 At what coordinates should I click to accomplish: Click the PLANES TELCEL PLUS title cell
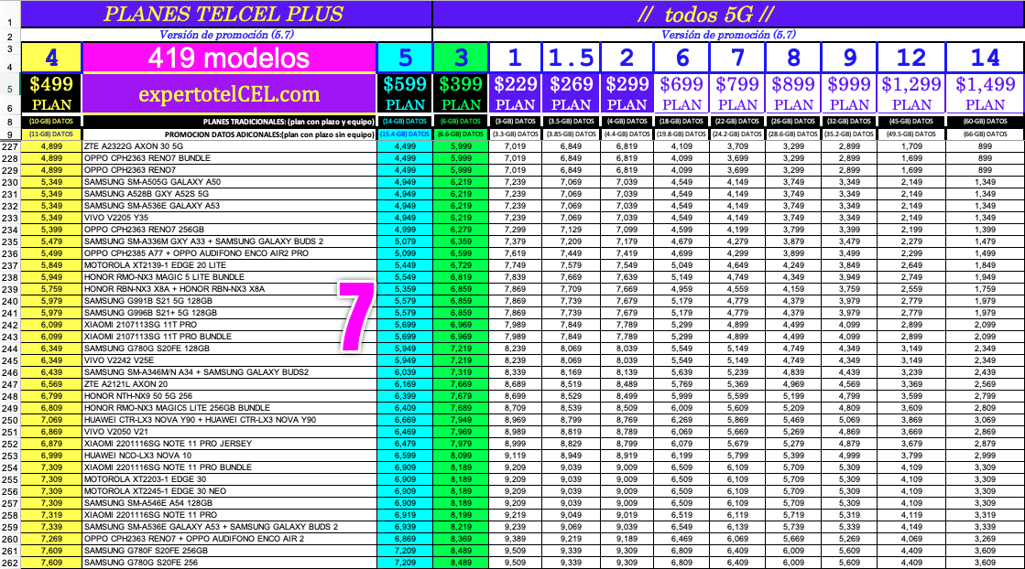pyautogui.click(x=226, y=14)
